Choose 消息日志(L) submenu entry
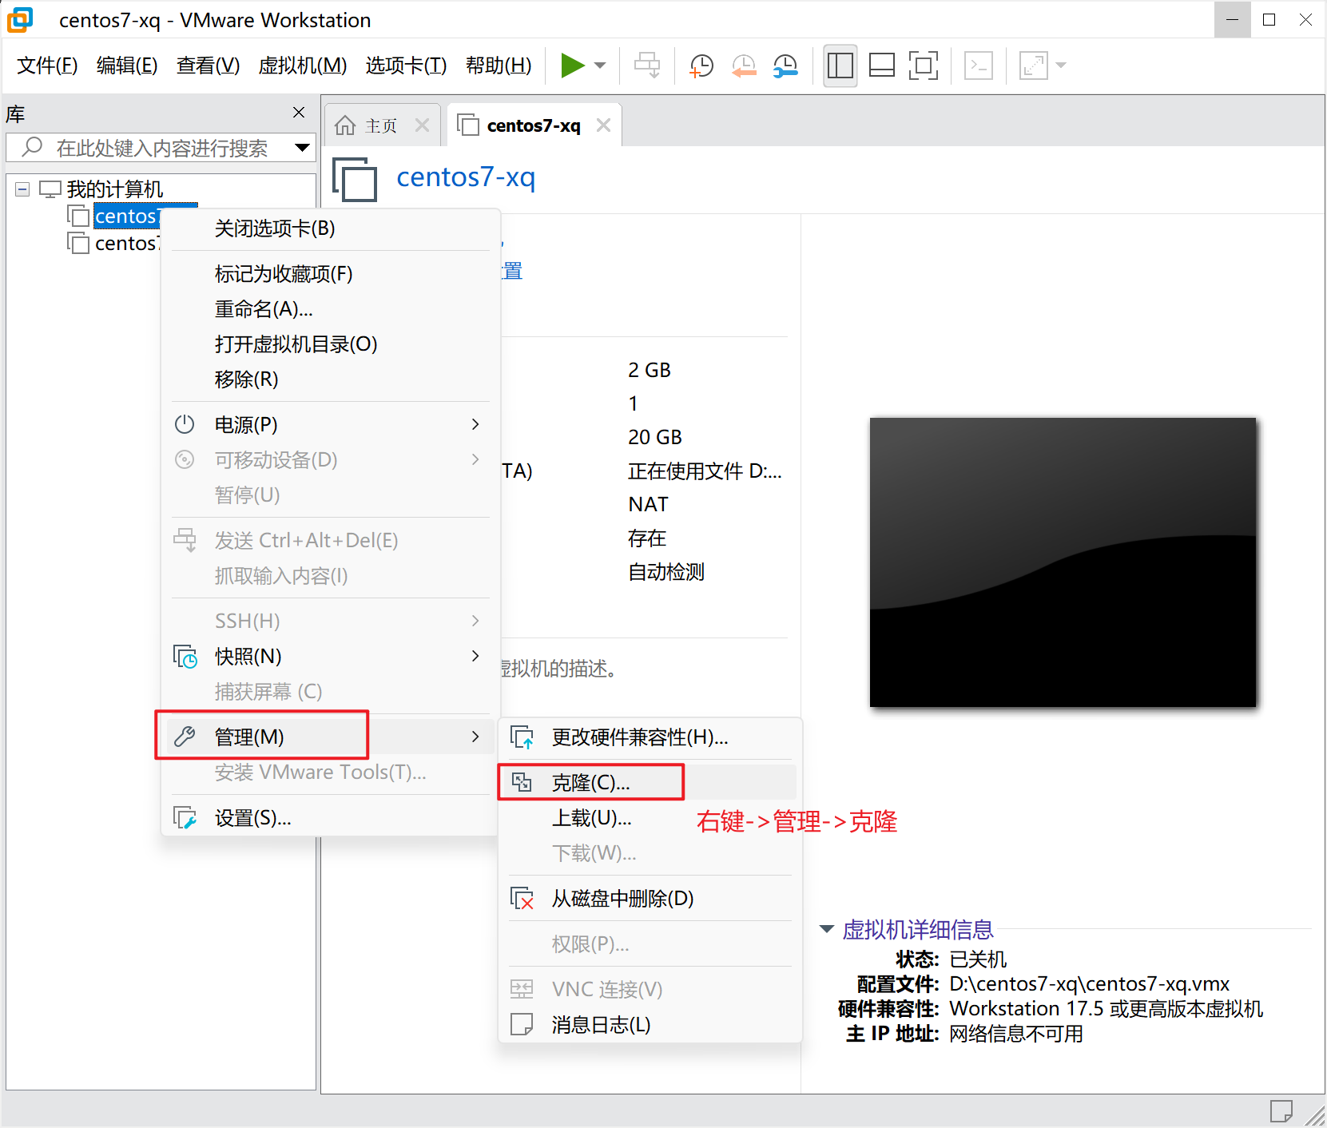Image resolution: width=1327 pixels, height=1128 pixels. click(x=650, y=1025)
